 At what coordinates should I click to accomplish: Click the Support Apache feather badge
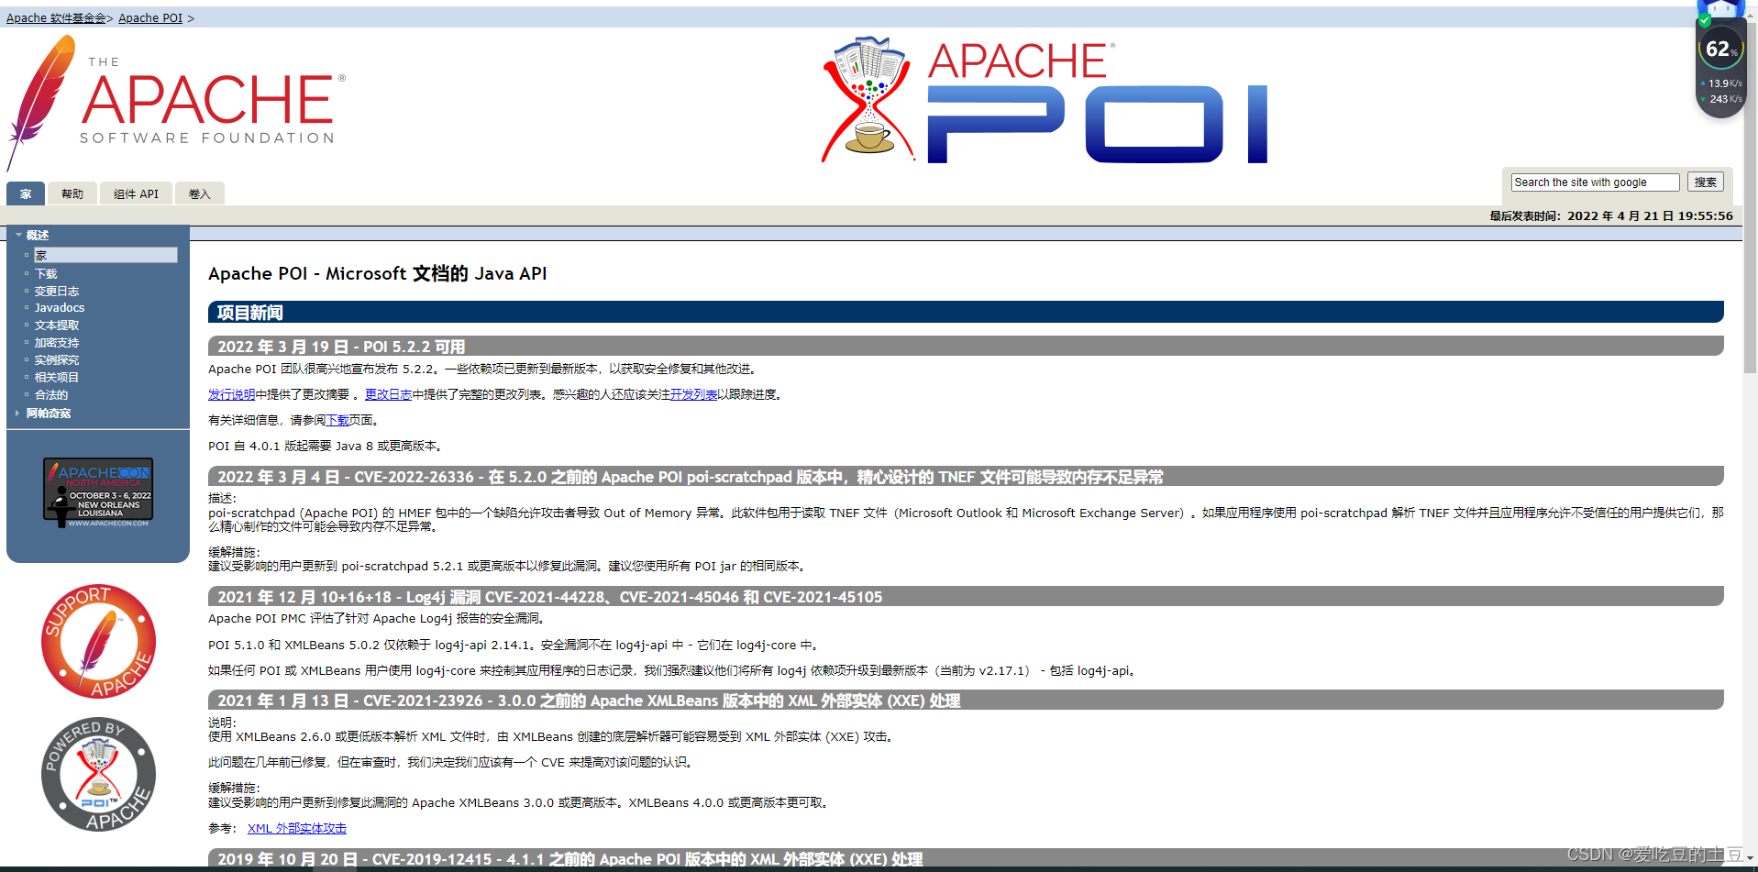tap(97, 641)
